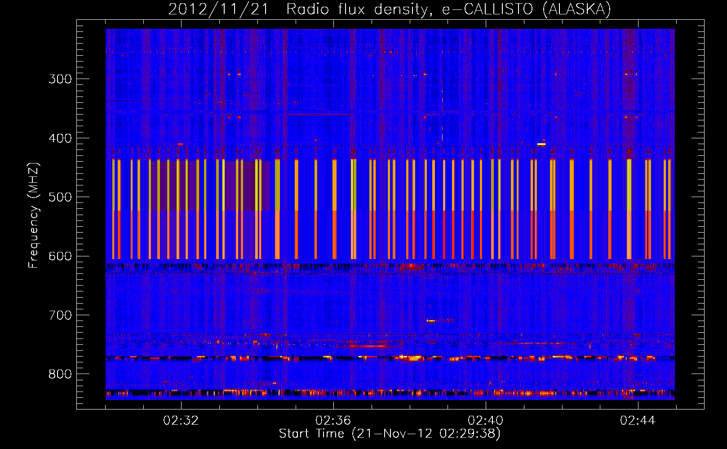Image resolution: width=727 pixels, height=449 pixels.
Task: Click the bright white-yellow spot near 410 MHz
Action: [x=541, y=144]
